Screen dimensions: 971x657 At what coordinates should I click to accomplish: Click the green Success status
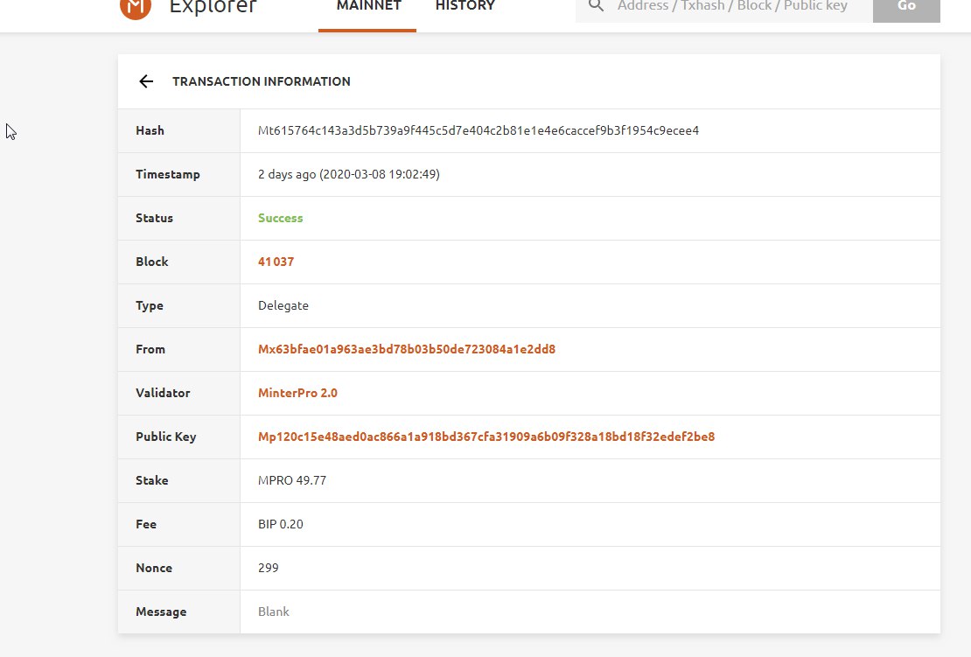pyautogui.click(x=280, y=218)
